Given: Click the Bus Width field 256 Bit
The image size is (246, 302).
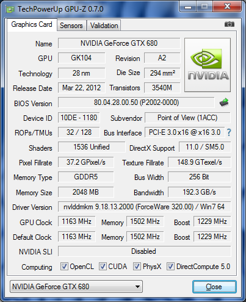Looking at the screenshot, I should (x=200, y=177).
